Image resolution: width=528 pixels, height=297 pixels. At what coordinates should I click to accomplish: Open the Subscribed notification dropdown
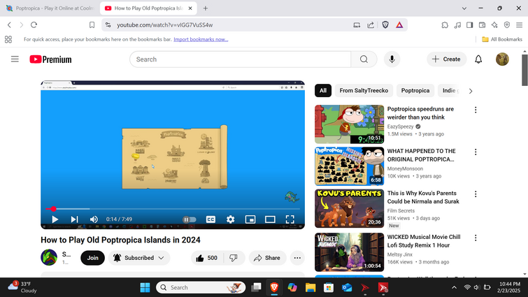[x=139, y=258]
